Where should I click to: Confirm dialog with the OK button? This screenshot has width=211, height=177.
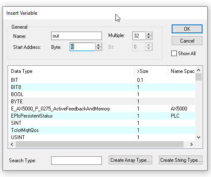point(187,29)
